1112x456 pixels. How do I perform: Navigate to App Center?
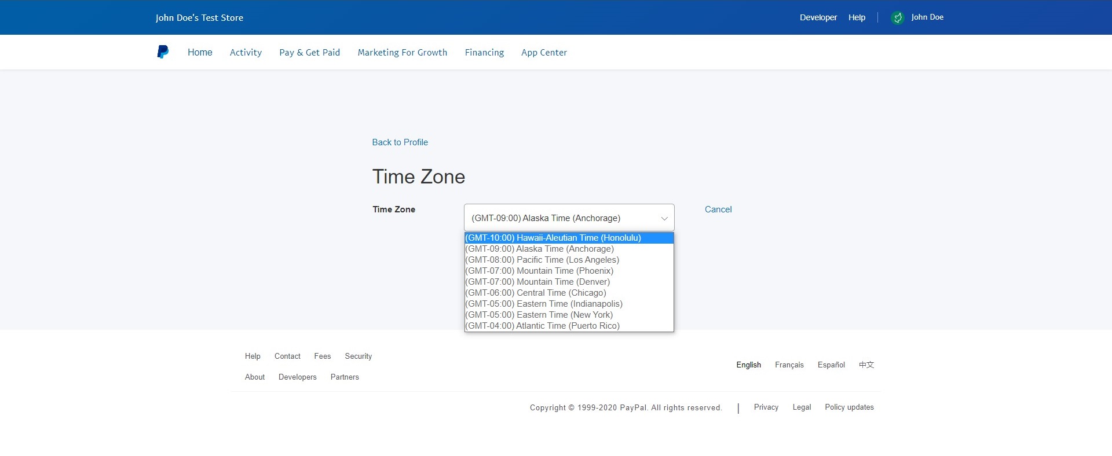(544, 52)
